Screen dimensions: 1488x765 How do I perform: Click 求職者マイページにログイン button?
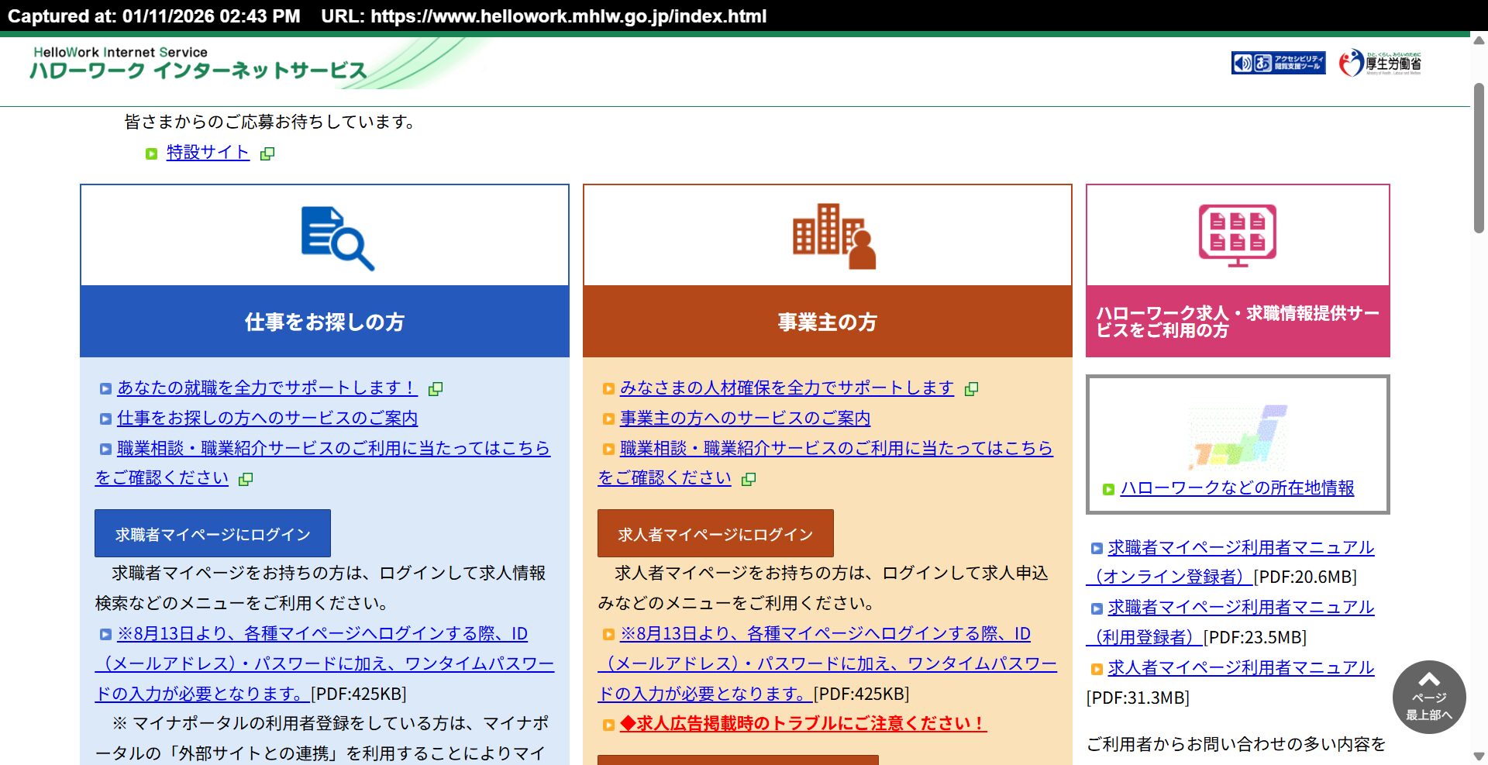tap(212, 533)
